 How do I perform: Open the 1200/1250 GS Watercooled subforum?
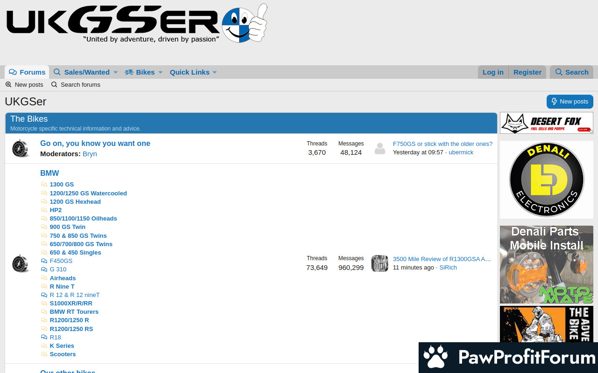pos(88,193)
